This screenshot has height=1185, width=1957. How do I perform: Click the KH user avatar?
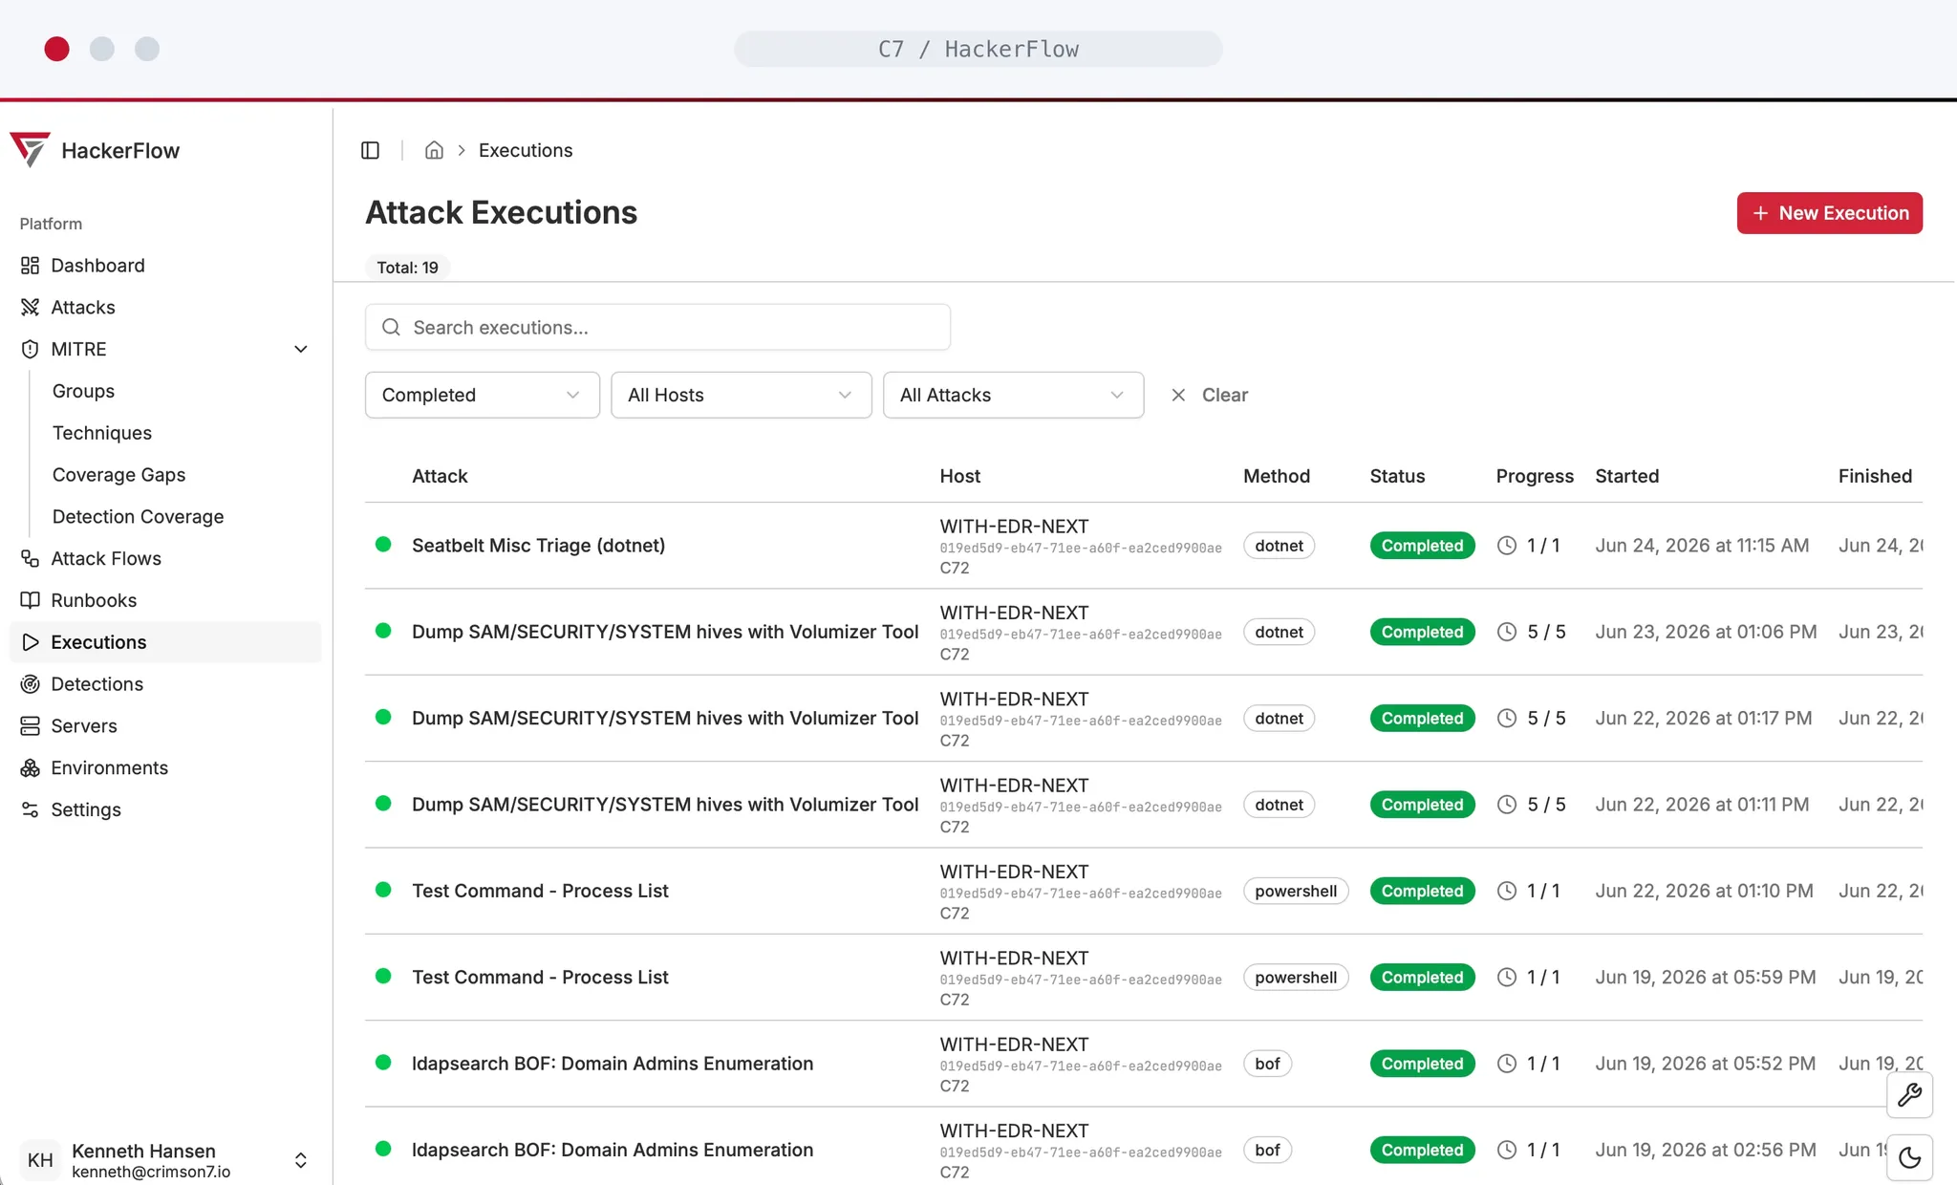(x=40, y=1160)
